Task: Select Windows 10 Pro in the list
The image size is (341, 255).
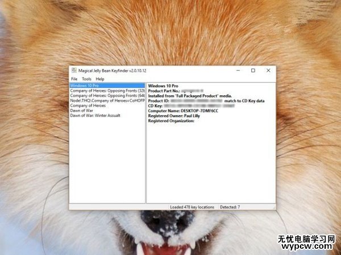Action: [107, 86]
